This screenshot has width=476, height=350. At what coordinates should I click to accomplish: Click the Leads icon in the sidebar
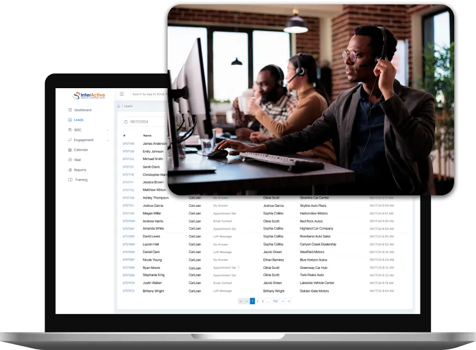[x=70, y=120]
